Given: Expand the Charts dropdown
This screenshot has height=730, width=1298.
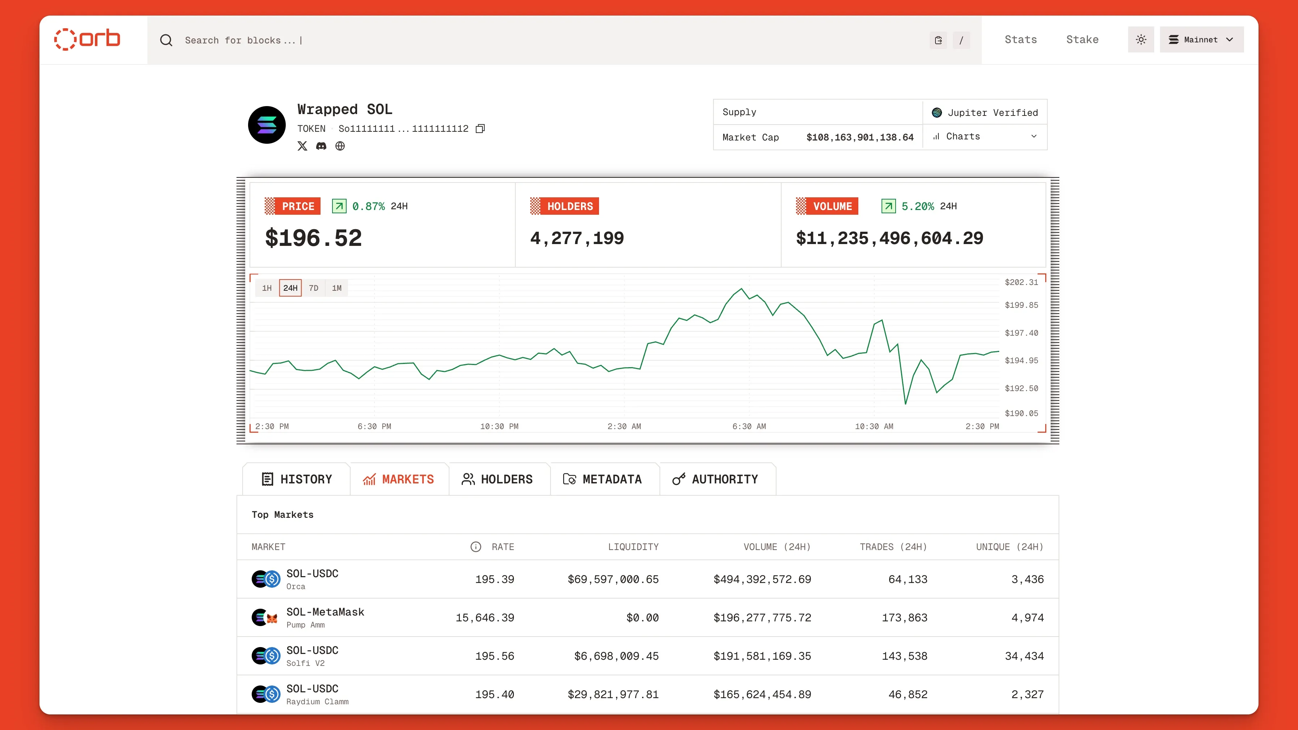Looking at the screenshot, I should point(985,137).
